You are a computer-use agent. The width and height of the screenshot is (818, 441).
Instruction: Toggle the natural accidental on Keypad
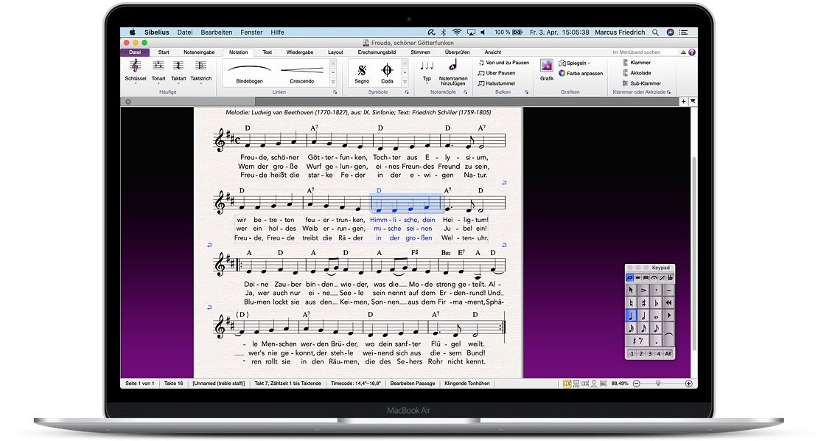pos(631,302)
